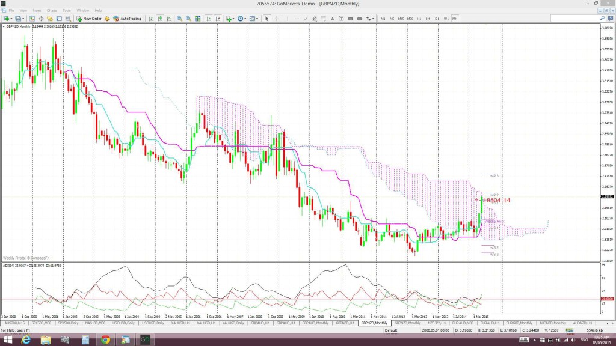Switch to MN timeframe
616x346 pixels.
coord(455,19)
